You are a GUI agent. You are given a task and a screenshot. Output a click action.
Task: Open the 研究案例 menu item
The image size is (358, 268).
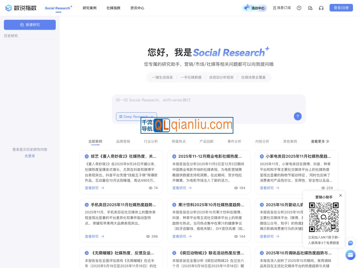(x=89, y=8)
